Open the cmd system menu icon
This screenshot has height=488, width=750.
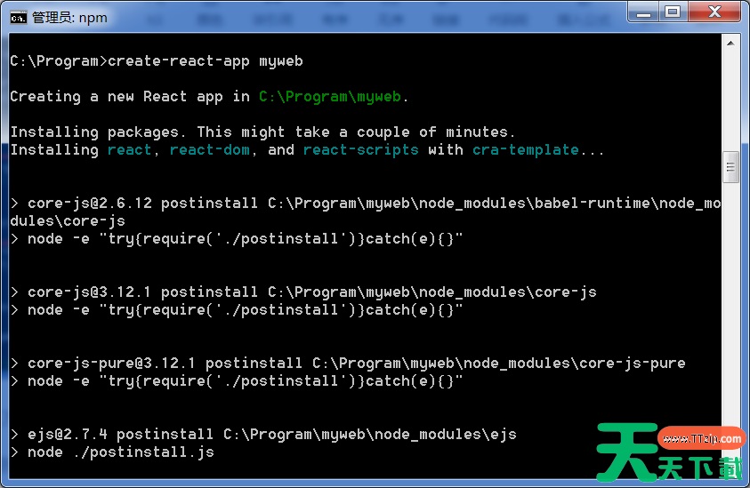pos(18,18)
